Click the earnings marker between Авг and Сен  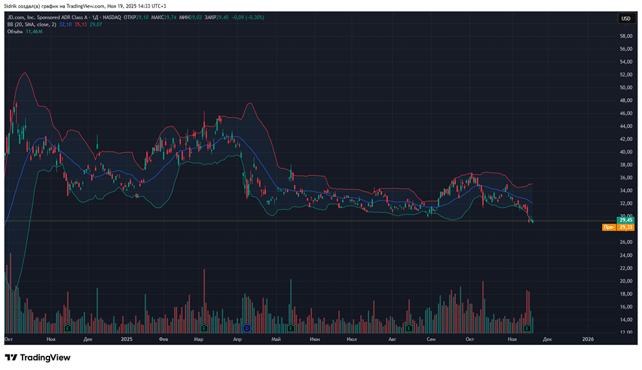(x=409, y=328)
